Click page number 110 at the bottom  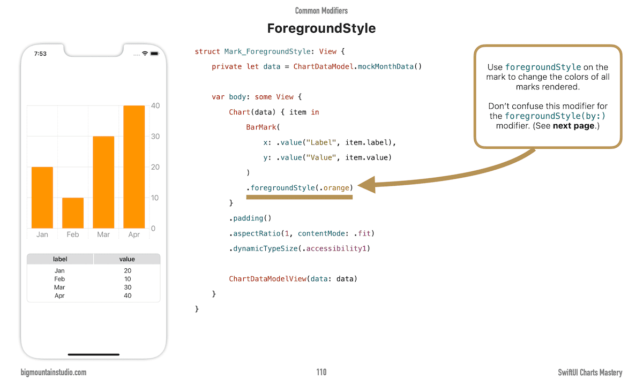(x=321, y=372)
